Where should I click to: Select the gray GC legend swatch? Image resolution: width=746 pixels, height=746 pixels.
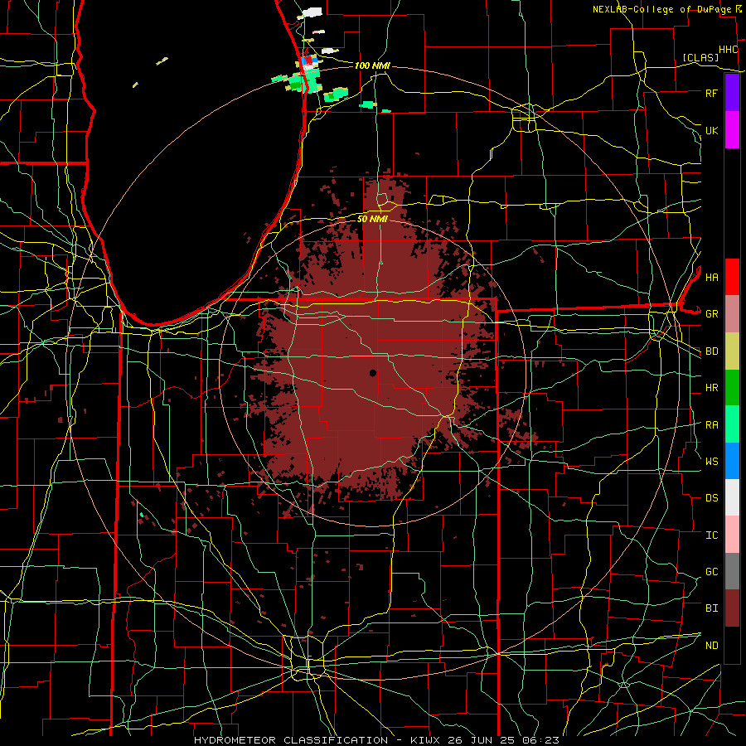click(x=732, y=571)
